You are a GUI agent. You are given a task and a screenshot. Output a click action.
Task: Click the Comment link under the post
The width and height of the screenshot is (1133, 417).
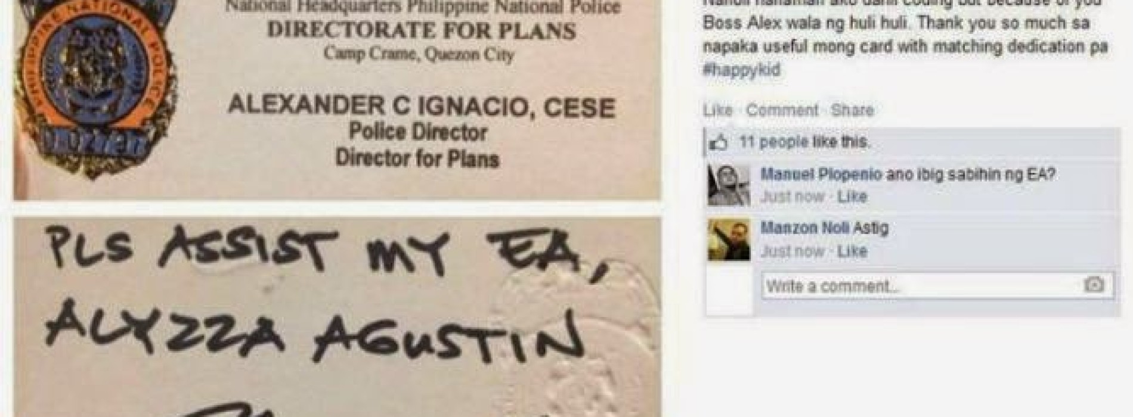782,110
